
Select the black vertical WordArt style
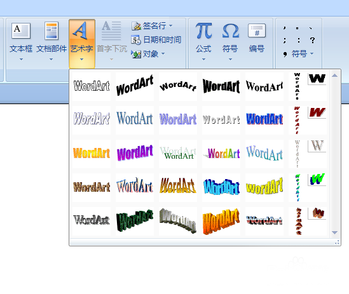308,86
